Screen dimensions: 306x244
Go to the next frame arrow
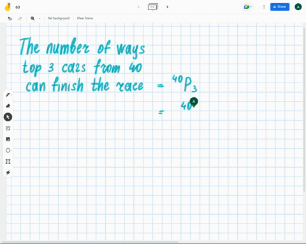tap(167, 7)
